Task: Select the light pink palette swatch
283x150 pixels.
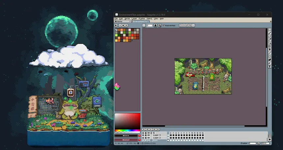Action: (x=130, y=30)
